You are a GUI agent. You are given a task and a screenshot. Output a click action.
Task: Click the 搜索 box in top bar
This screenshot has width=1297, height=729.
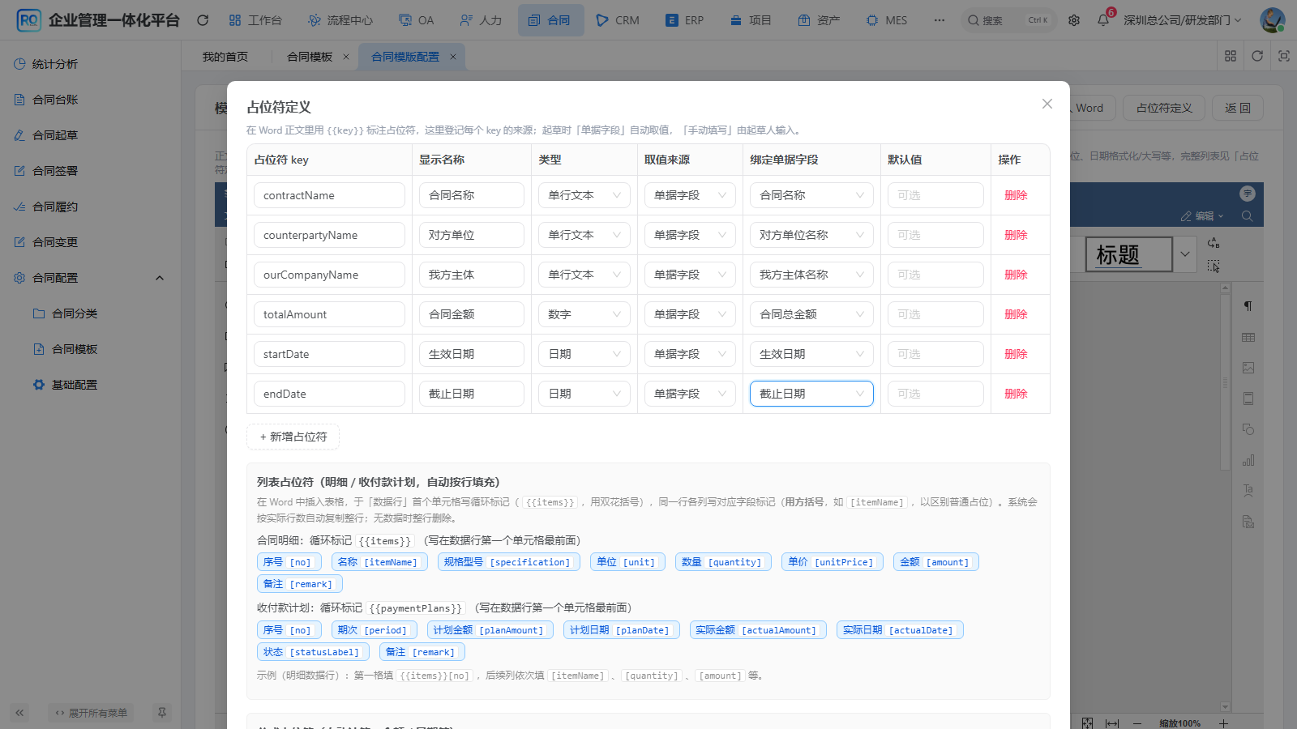1009,20
